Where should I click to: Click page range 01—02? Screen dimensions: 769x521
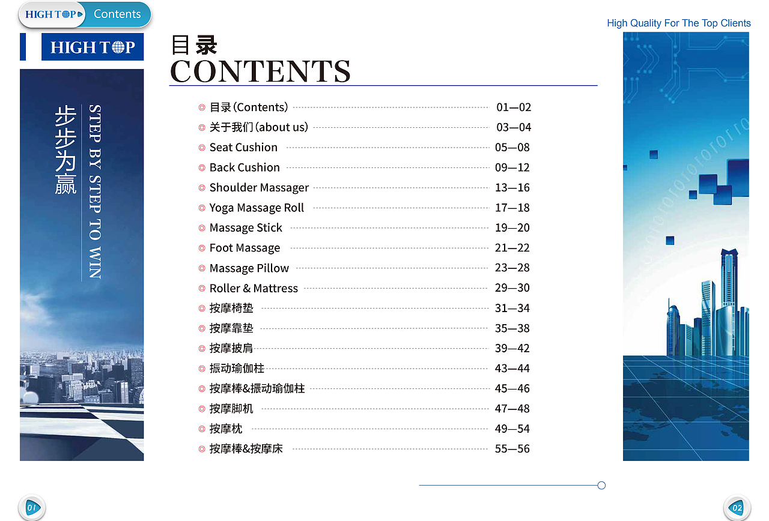point(514,107)
